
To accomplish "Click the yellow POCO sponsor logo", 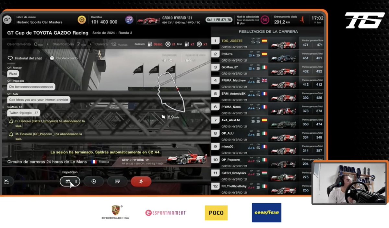I will (x=216, y=213).
